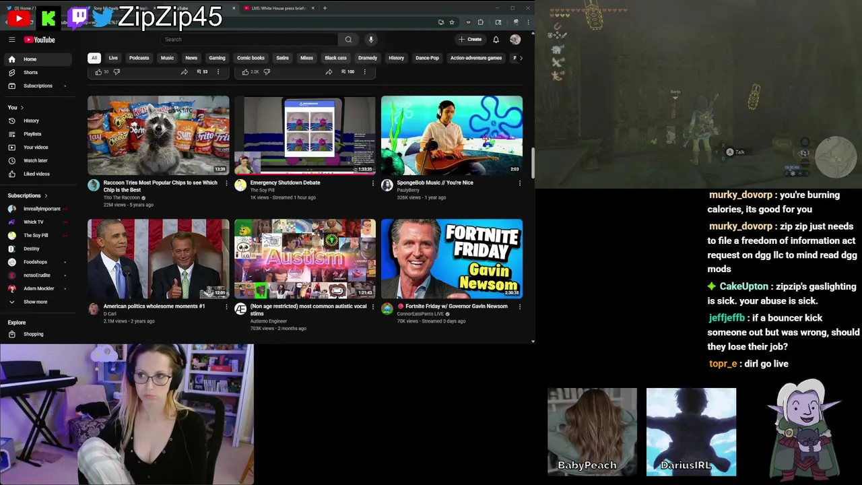Viewport: 862px width, 485px height.
Task: Open options menu for the Raccoon chips video
Action: [226, 183]
